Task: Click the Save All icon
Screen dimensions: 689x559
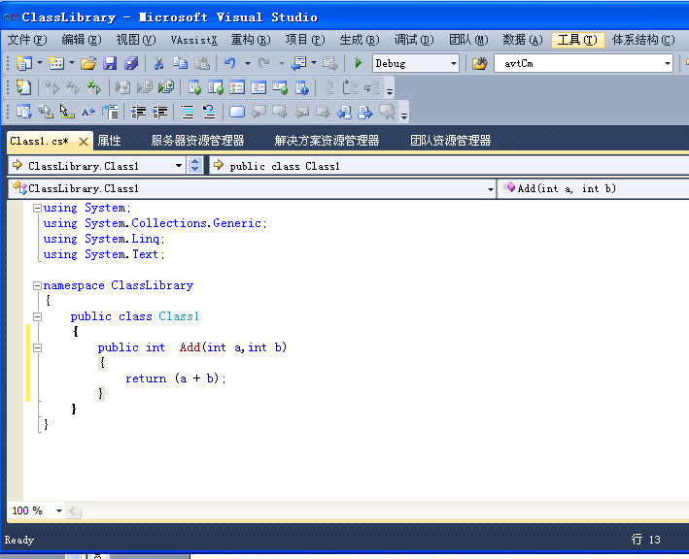Action: tap(131, 64)
